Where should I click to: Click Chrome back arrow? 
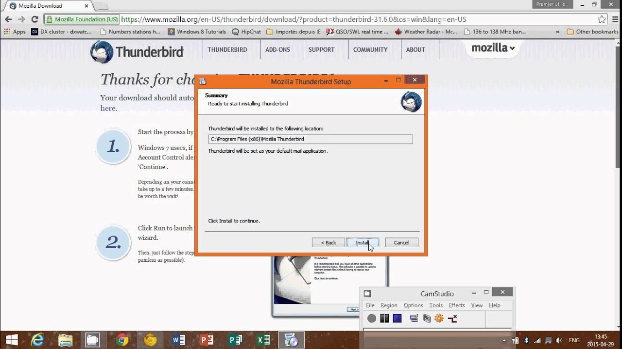pos(8,19)
